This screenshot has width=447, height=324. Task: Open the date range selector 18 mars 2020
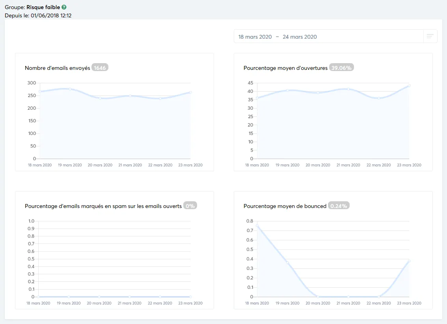255,36
